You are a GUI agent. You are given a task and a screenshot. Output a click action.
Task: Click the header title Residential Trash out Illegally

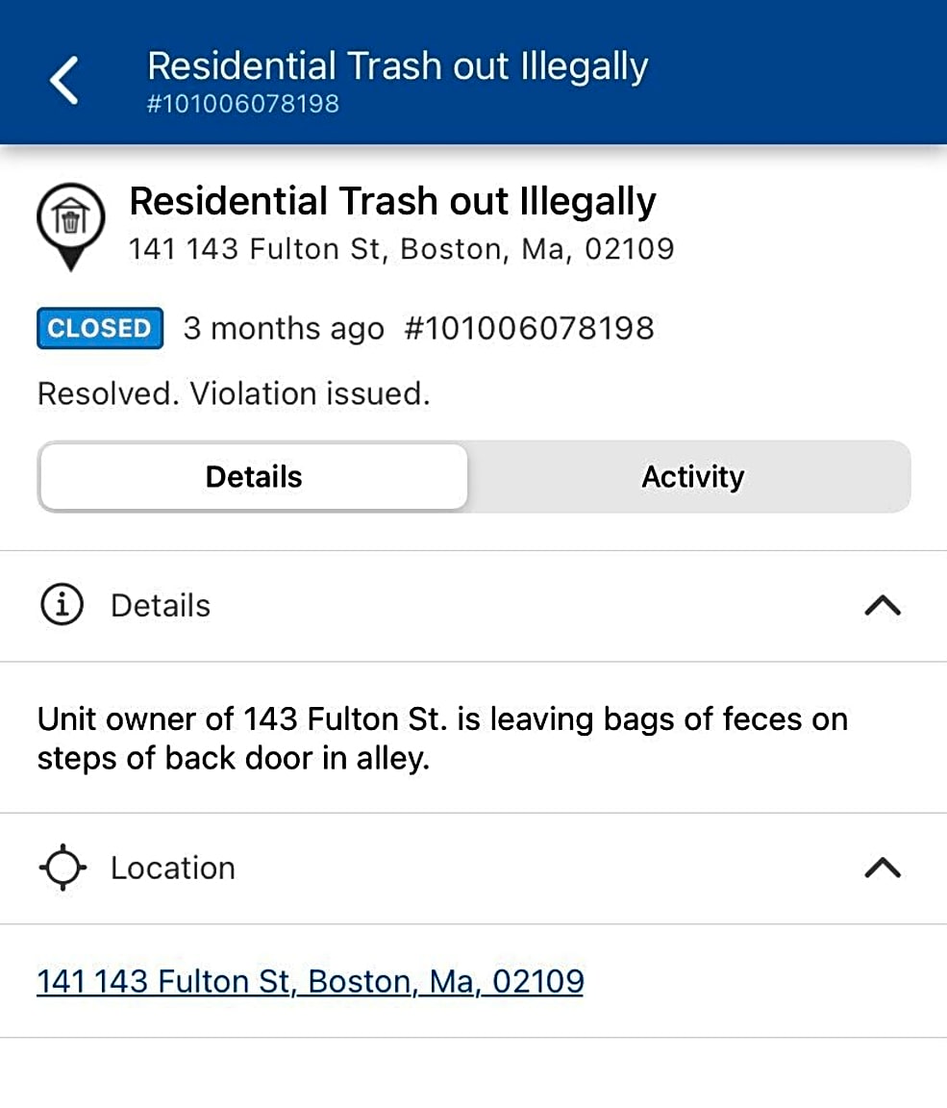398,66
